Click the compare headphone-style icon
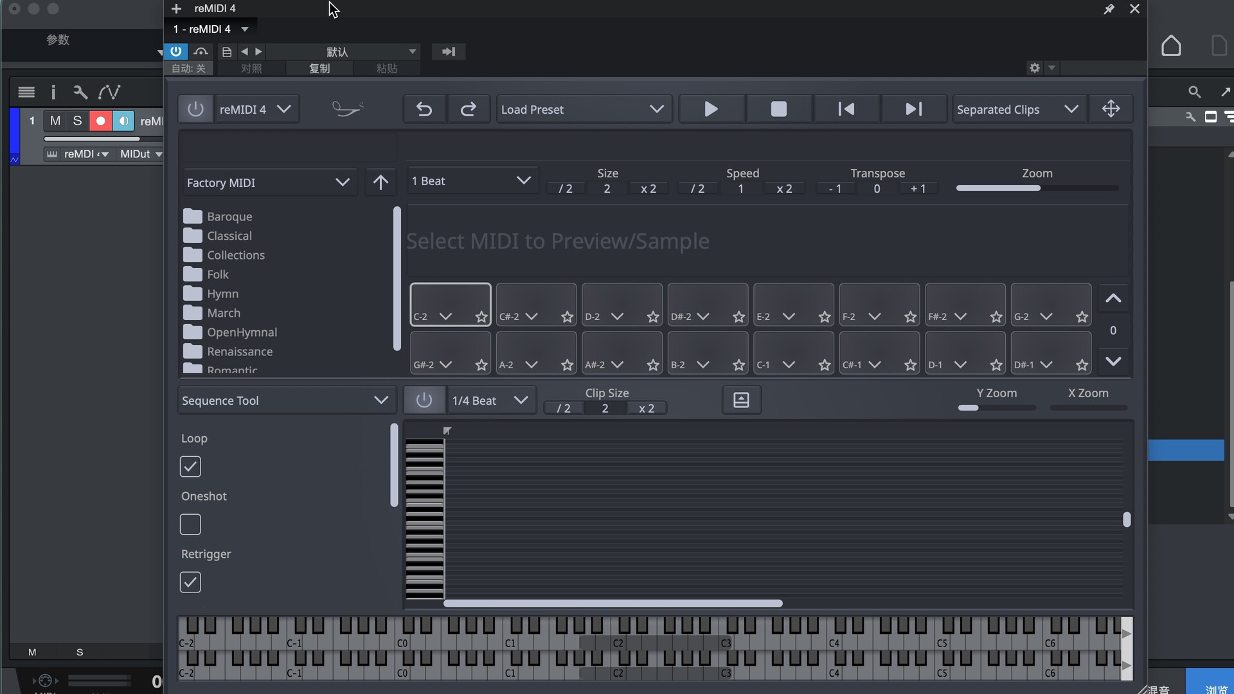 coord(201,51)
